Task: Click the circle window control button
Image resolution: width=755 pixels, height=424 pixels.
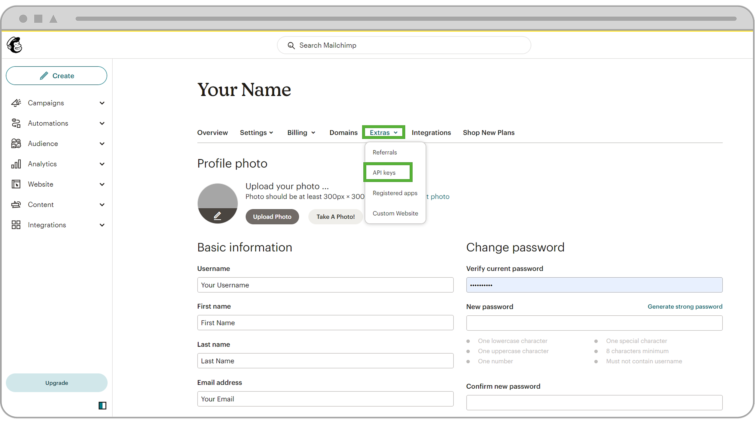Action: click(x=23, y=19)
